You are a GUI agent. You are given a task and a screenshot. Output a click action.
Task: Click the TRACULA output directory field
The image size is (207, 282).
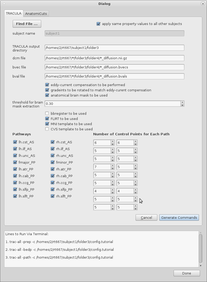(114, 48)
